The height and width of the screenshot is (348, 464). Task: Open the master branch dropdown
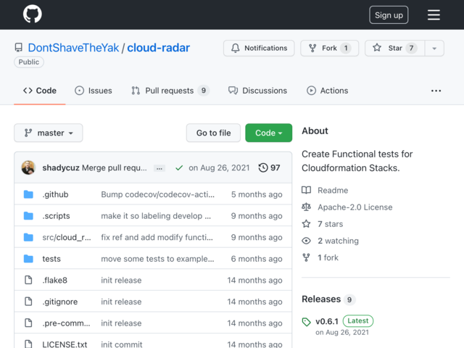click(49, 133)
